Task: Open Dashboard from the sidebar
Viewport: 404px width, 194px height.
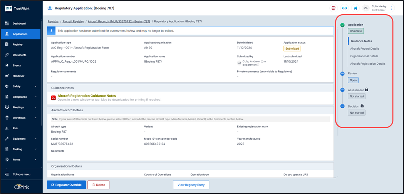Action: tap(19, 23)
